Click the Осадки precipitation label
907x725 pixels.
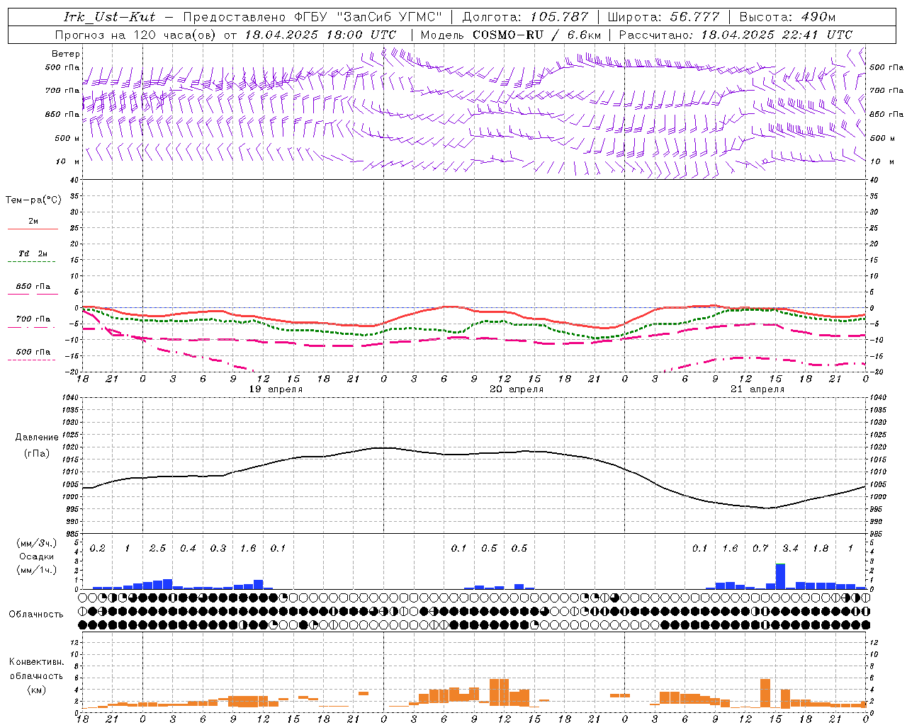(x=37, y=556)
